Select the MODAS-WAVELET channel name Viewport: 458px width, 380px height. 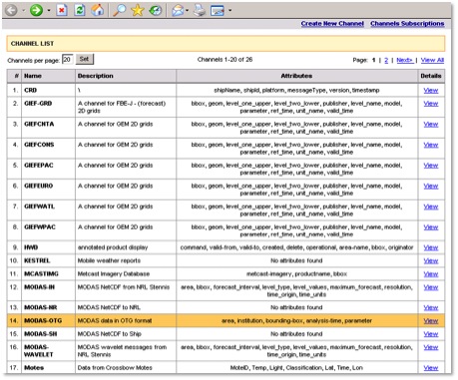click(x=38, y=351)
